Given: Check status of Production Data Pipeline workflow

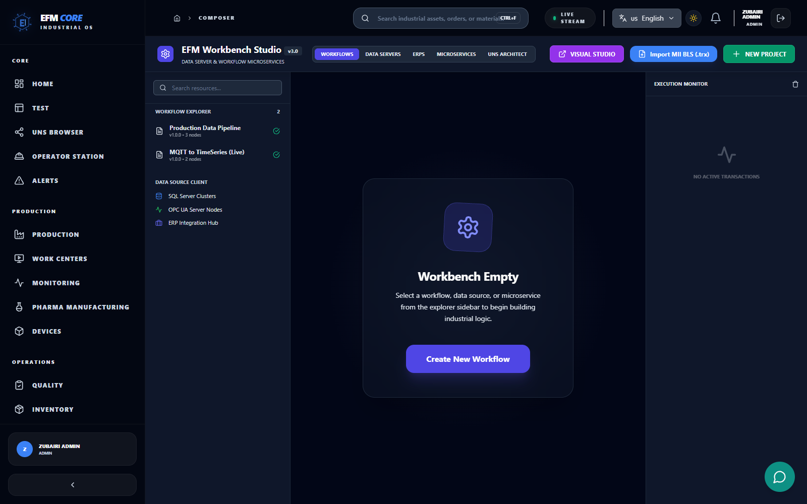Looking at the screenshot, I should coord(276,131).
